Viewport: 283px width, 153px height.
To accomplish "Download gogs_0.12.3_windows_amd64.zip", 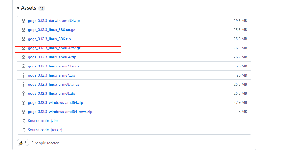I will (x=55, y=102).
